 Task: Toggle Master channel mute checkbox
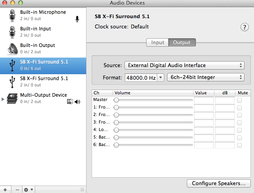239,100
